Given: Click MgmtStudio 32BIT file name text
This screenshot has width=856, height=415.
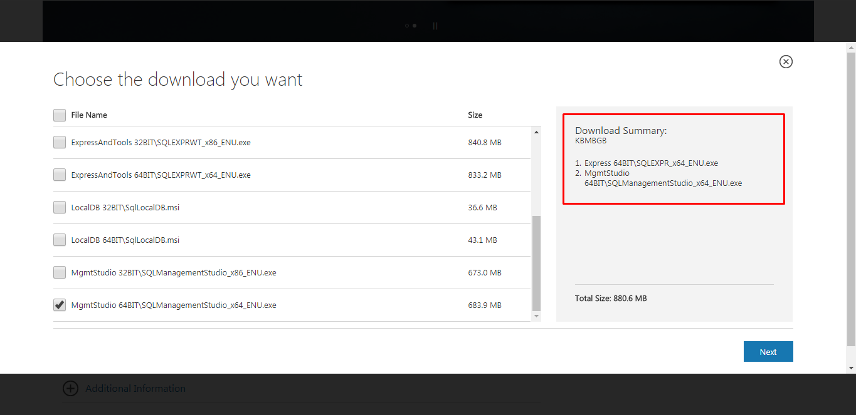Looking at the screenshot, I should click(x=174, y=273).
